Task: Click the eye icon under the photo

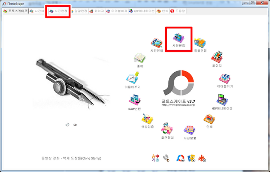Action: (x=75, y=125)
